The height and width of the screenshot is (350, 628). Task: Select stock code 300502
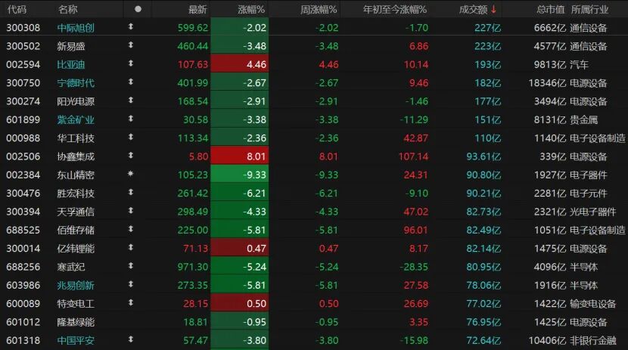click(x=23, y=46)
